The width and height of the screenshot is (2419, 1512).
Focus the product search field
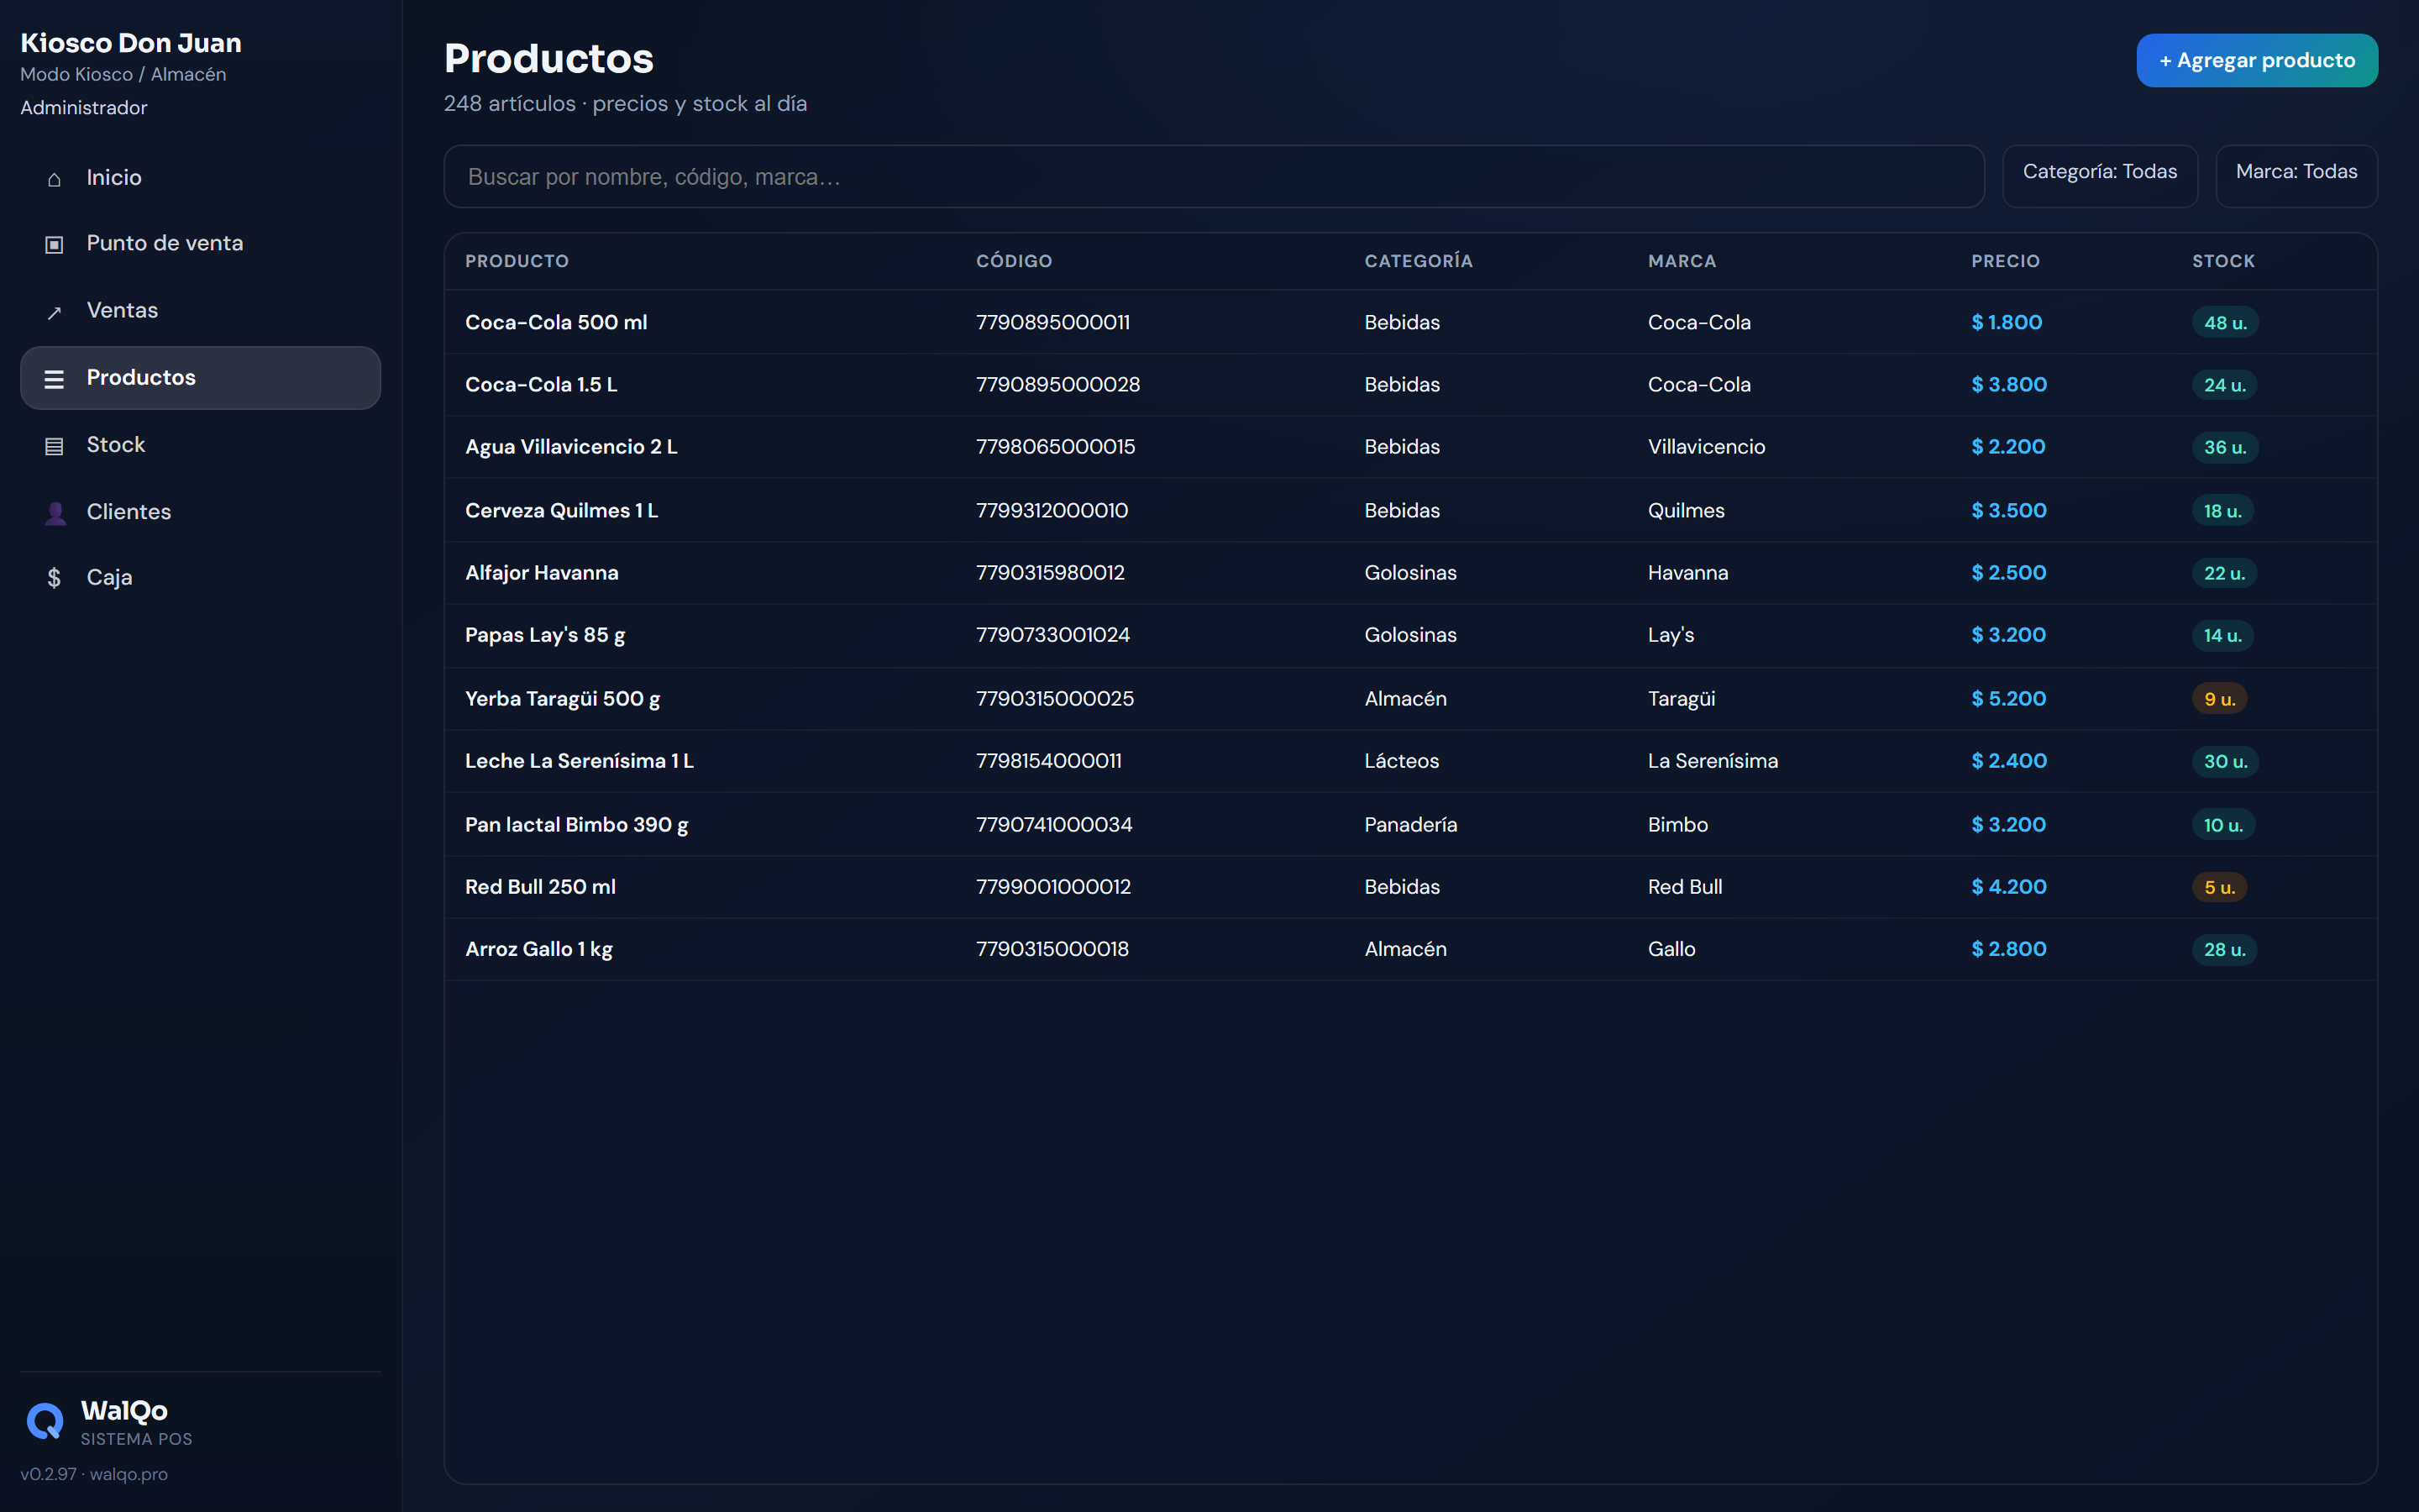1214,176
